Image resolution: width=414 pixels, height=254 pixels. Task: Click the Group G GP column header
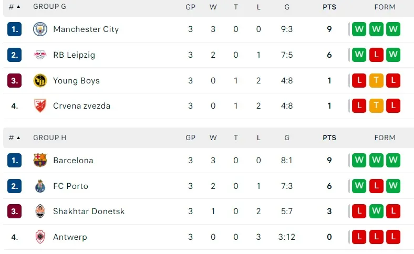click(190, 7)
